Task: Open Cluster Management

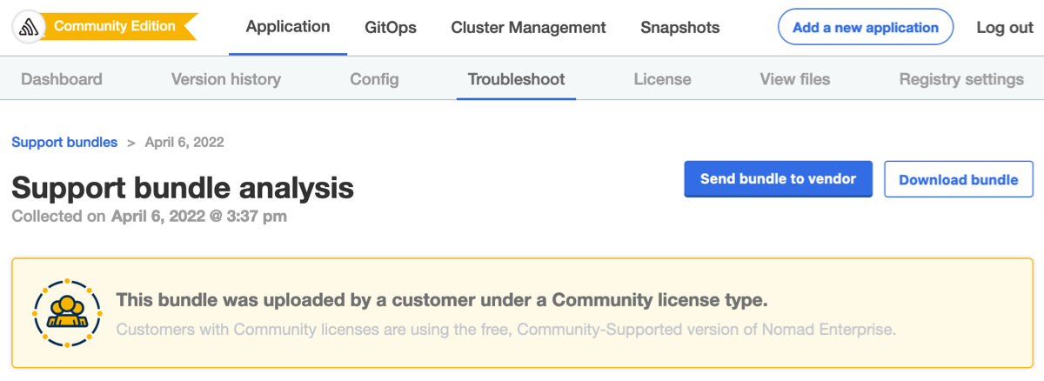Action: click(x=528, y=28)
